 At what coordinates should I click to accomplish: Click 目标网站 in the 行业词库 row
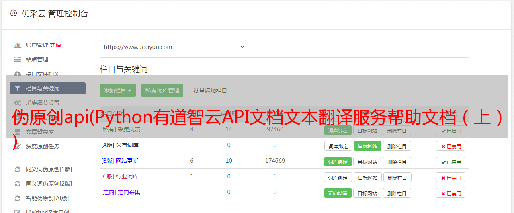pyautogui.click(x=367, y=177)
